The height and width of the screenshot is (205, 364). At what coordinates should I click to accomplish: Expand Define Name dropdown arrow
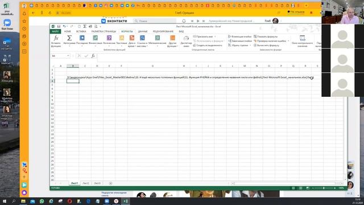(215, 36)
